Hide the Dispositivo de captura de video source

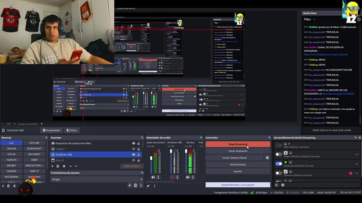point(133,143)
